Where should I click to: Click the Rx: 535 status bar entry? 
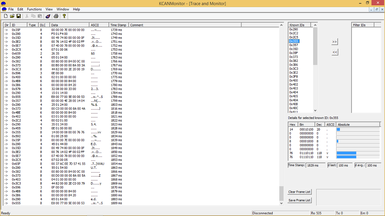pyautogui.click(x=322, y=213)
